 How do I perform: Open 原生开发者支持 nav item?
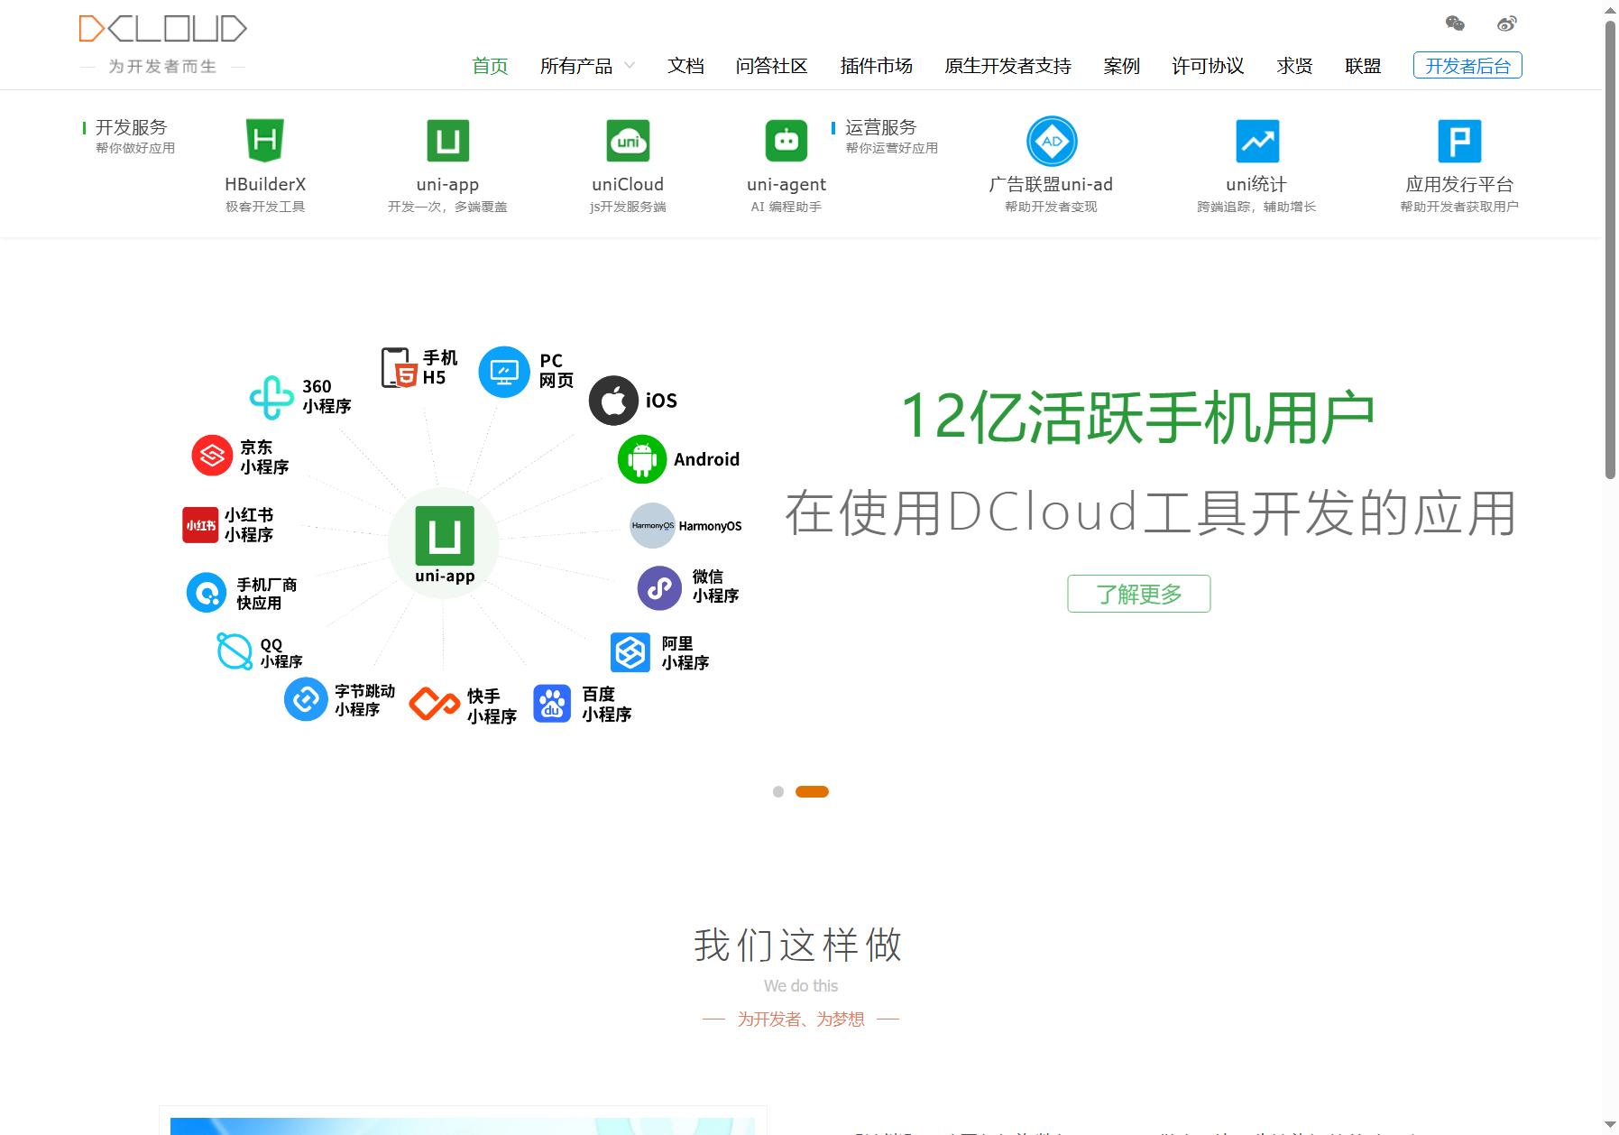point(1008,66)
